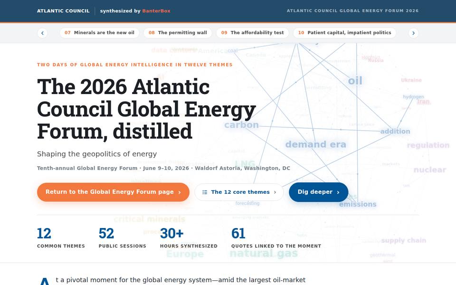
Task: Click the event date and venue line
Action: [x=163, y=168]
